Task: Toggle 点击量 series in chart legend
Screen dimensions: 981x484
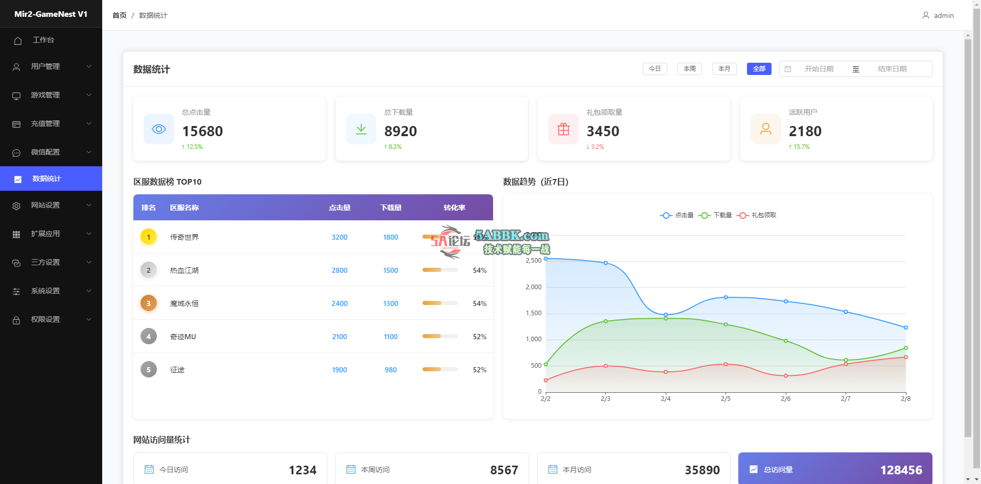Action: point(677,215)
